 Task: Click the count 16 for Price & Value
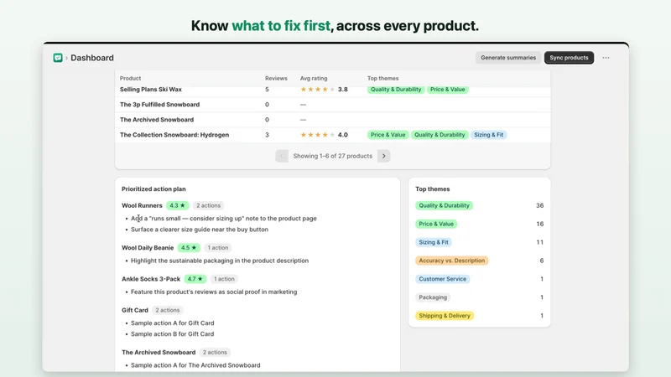tap(539, 224)
